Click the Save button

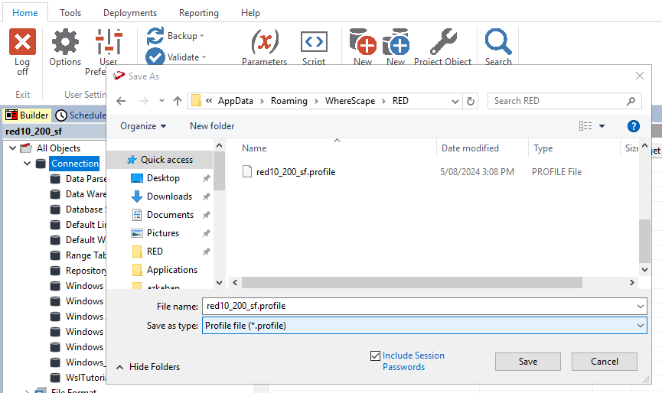pyautogui.click(x=527, y=362)
